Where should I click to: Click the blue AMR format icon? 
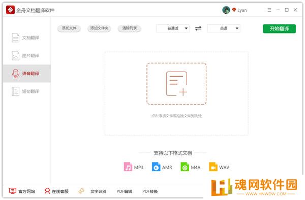156,167
